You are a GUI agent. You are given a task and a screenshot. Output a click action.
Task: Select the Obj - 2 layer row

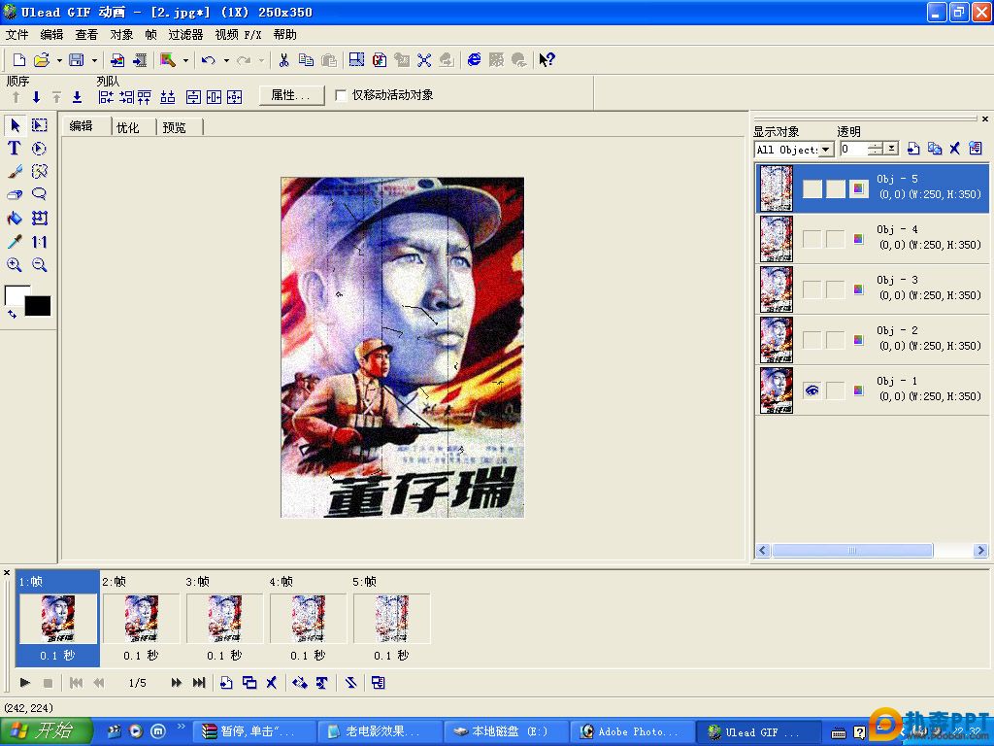(x=873, y=339)
